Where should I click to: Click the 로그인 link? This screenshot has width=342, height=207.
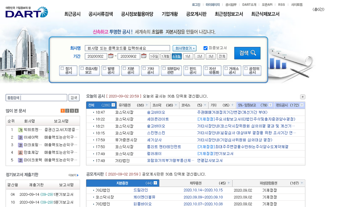[196, 5]
